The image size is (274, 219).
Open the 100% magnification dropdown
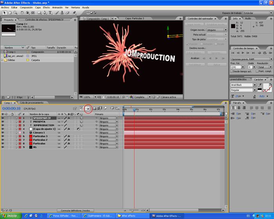pos(90,97)
